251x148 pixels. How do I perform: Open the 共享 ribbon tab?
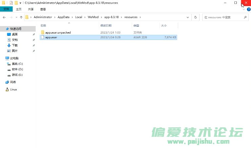(x=31, y=9)
